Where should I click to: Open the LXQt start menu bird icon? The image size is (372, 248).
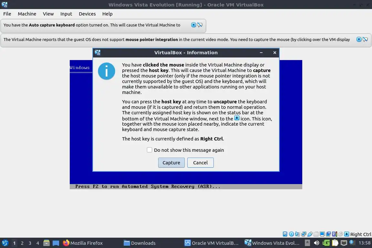pyautogui.click(x=5, y=243)
